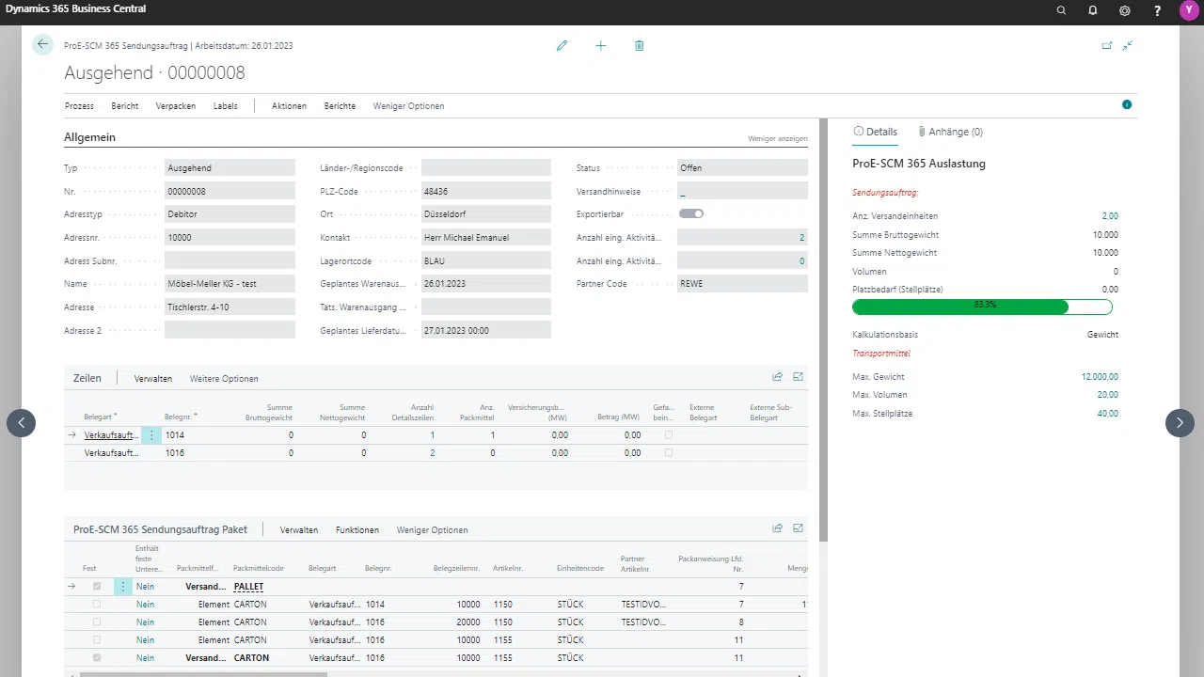The image size is (1204, 677).
Task: Open the Verpacken menu
Action: [176, 106]
